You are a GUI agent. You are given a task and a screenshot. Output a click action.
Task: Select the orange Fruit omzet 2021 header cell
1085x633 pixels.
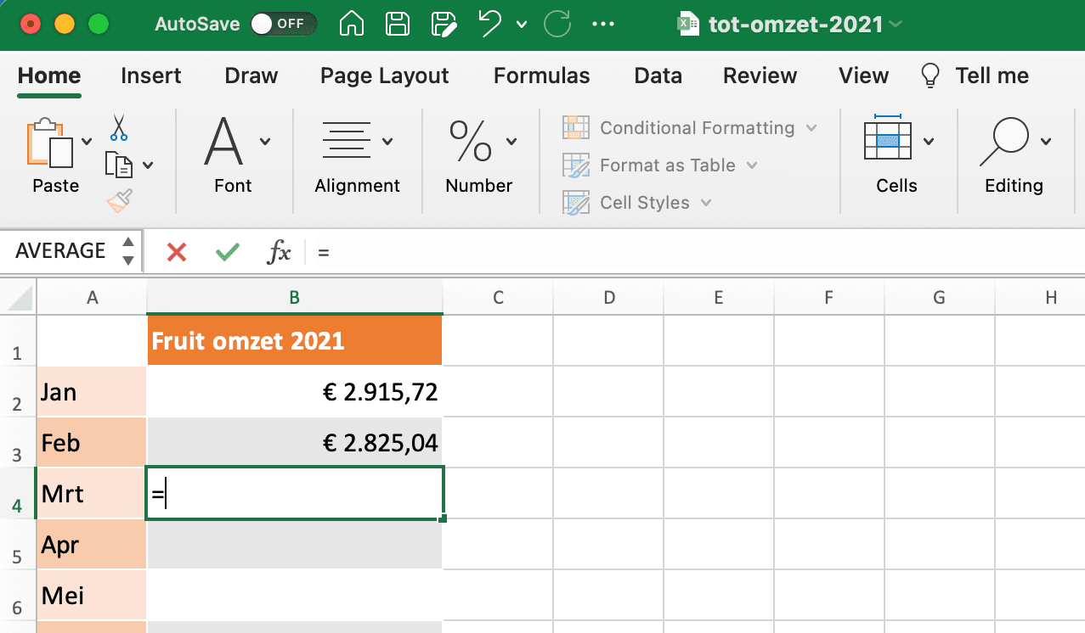[x=294, y=341]
